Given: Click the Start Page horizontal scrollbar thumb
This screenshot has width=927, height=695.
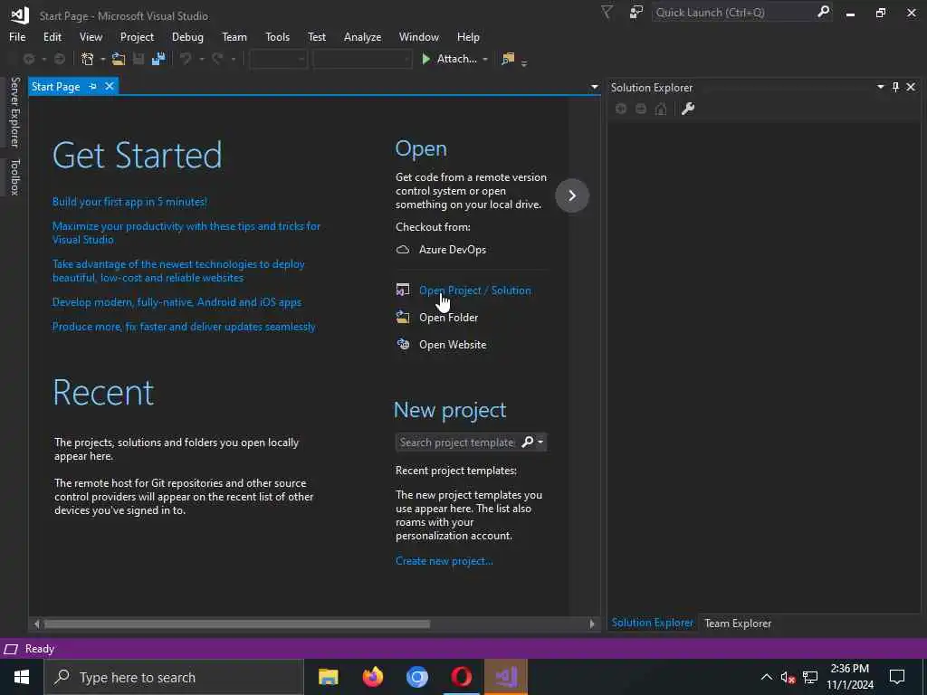Looking at the screenshot, I should [237, 624].
